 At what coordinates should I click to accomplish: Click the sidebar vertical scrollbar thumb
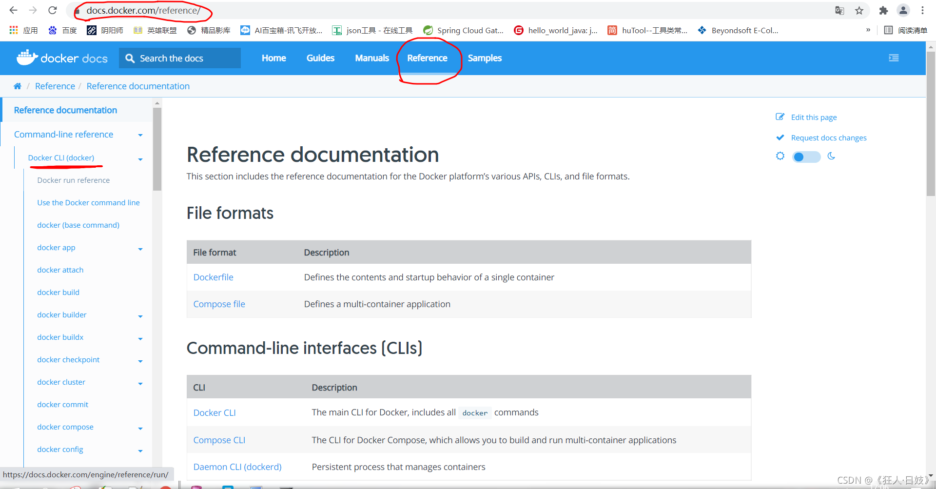point(157,149)
